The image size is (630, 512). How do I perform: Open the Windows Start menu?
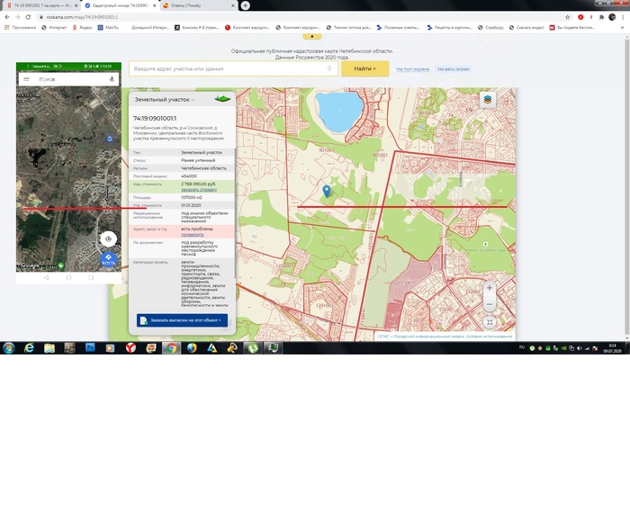tap(9, 347)
